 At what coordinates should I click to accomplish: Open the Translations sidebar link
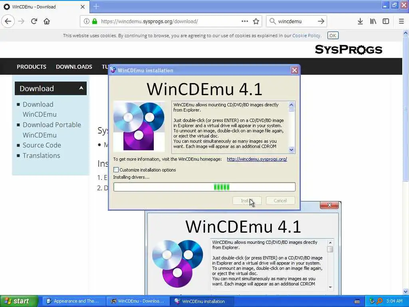pos(41,155)
